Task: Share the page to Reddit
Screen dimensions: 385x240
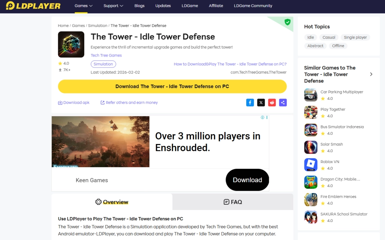Action: [x=272, y=102]
